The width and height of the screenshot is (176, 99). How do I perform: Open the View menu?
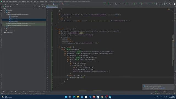pyautogui.click(x=10, y=1)
